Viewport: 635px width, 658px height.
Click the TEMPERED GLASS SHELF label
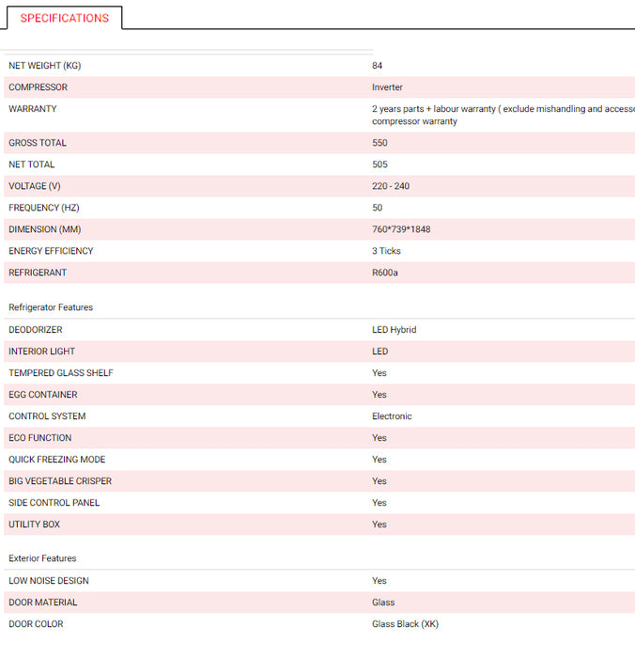(60, 373)
